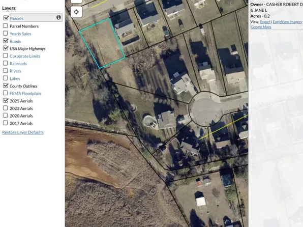Turn on the 2020 Aerials checkbox
The height and width of the screenshot is (227, 303).
6,116
